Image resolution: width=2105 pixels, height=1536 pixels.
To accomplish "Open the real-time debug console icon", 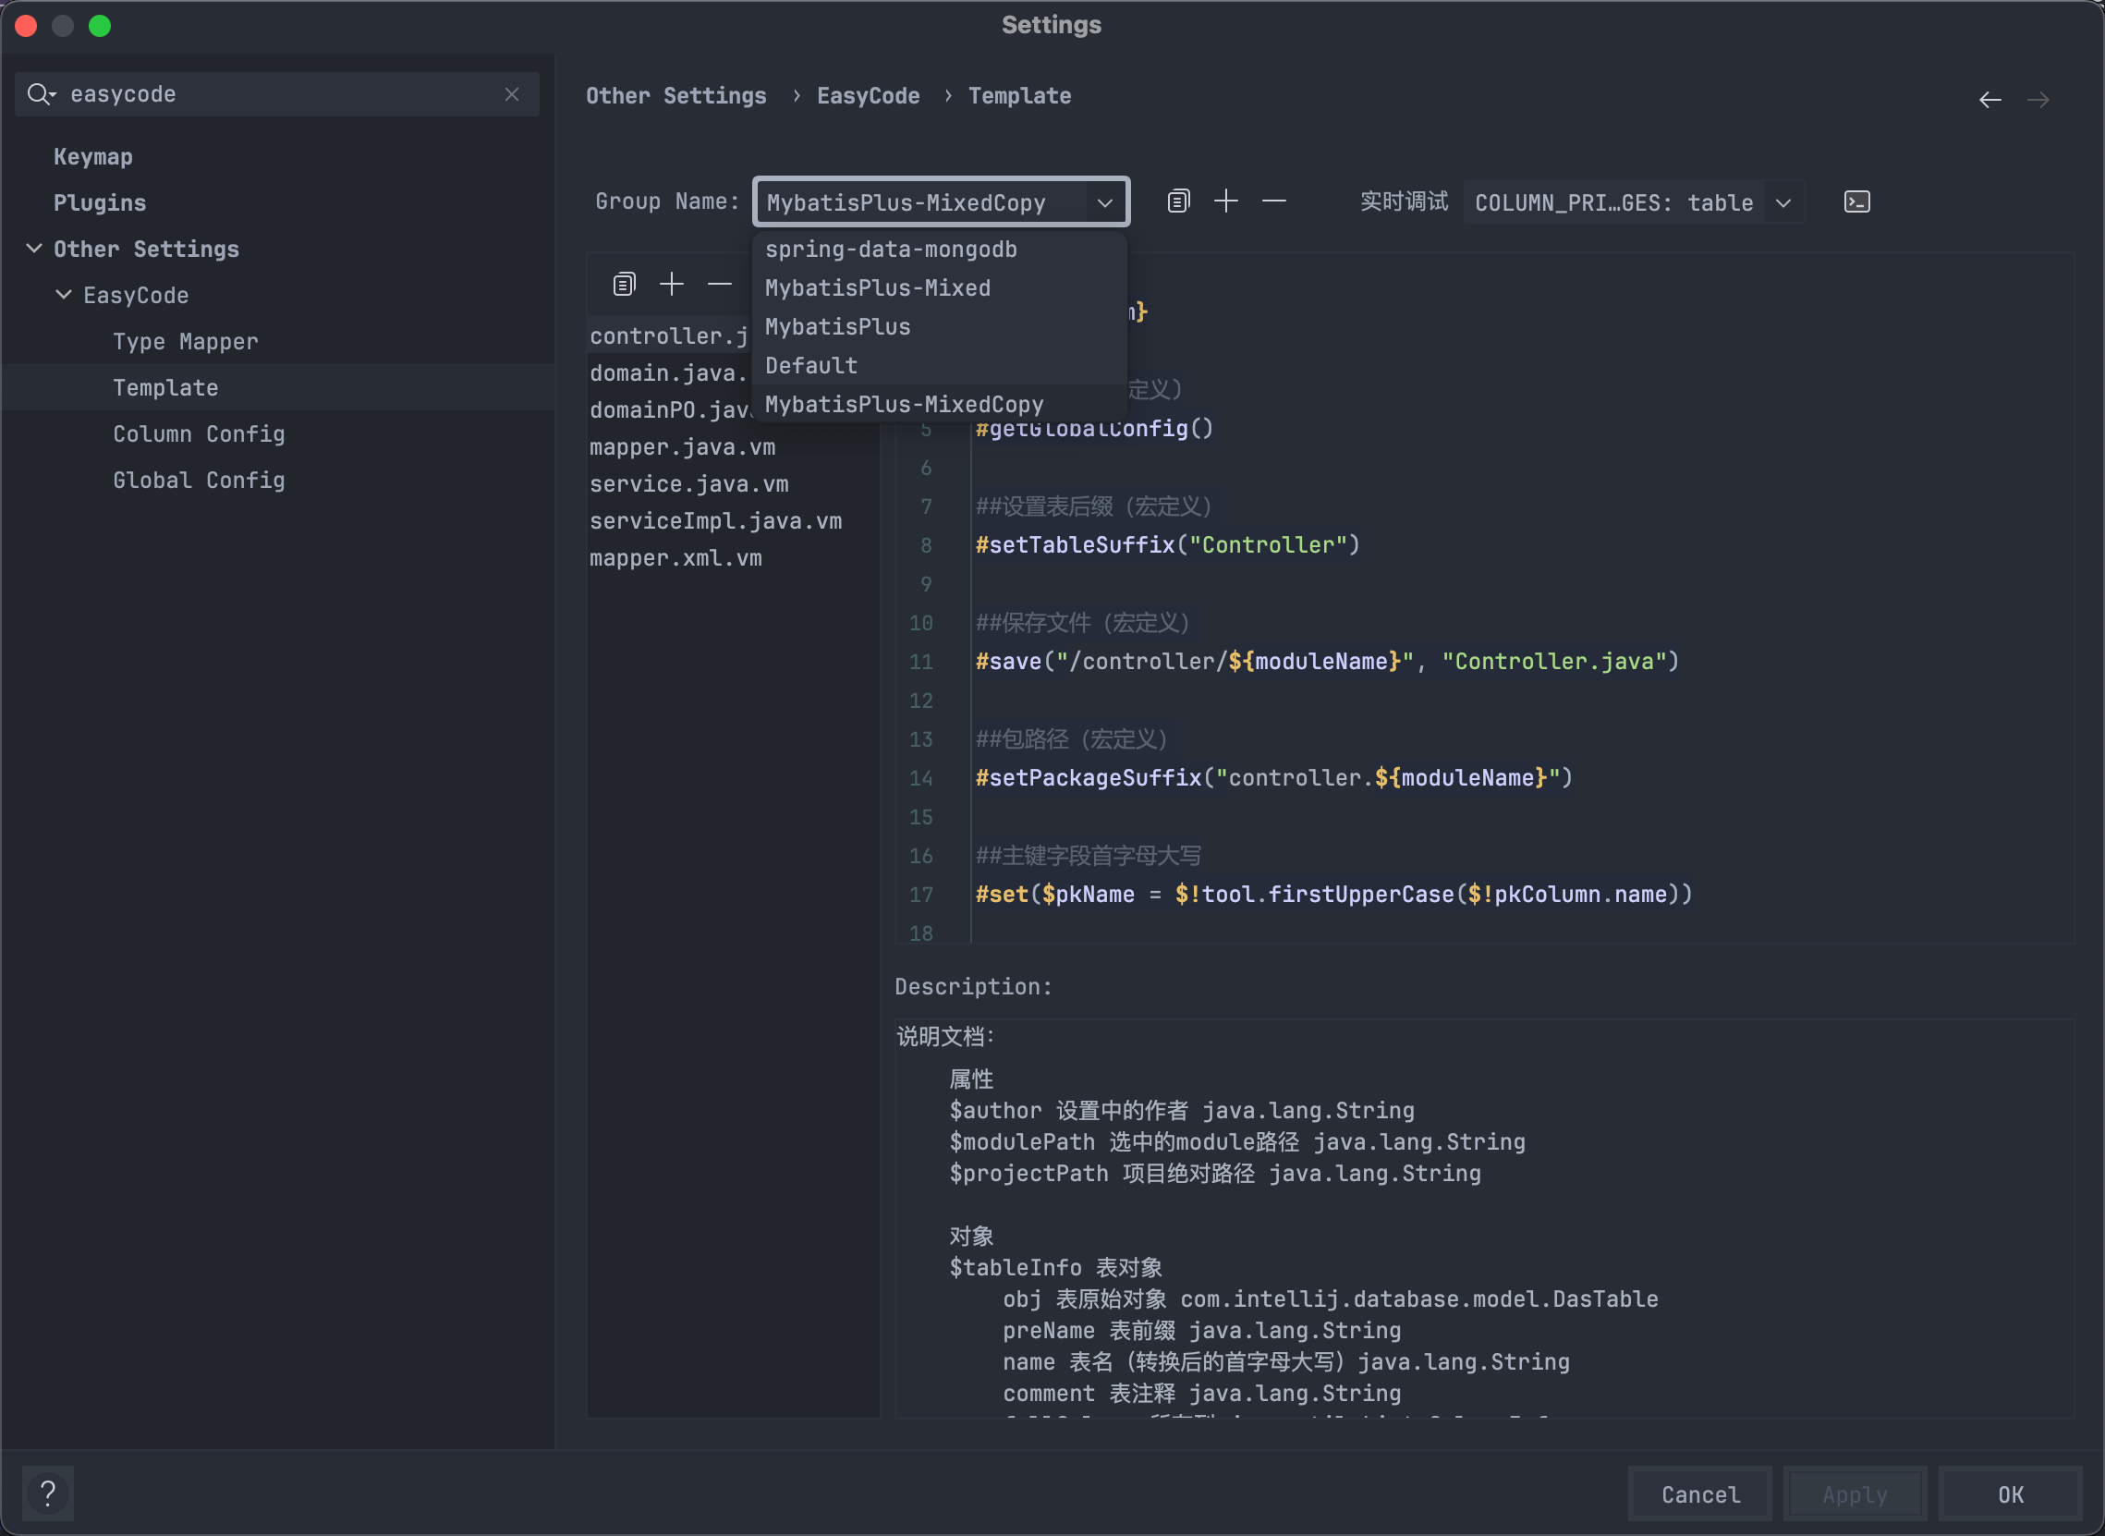I will tap(1856, 201).
